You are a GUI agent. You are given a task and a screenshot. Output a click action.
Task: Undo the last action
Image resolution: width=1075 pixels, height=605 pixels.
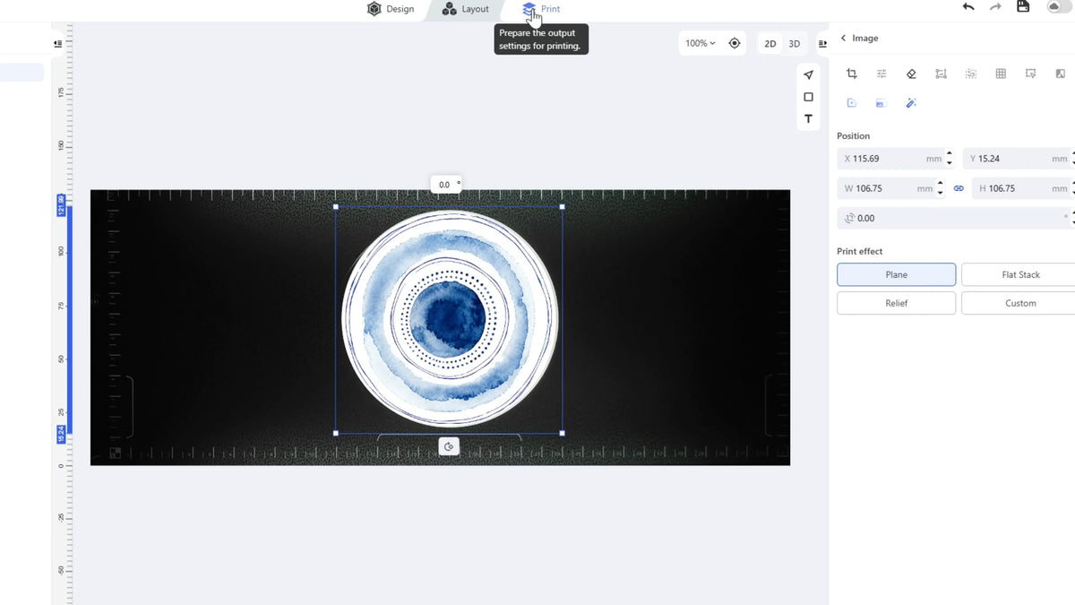click(968, 7)
